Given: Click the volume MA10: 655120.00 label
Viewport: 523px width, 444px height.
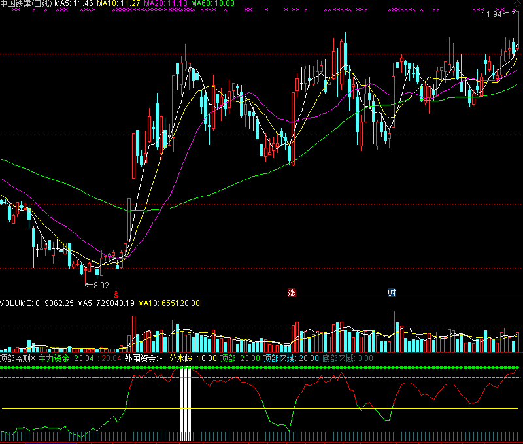Looking at the screenshot, I should [169, 303].
